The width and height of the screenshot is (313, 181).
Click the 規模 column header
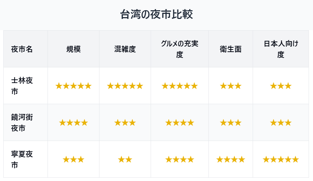[73, 49]
